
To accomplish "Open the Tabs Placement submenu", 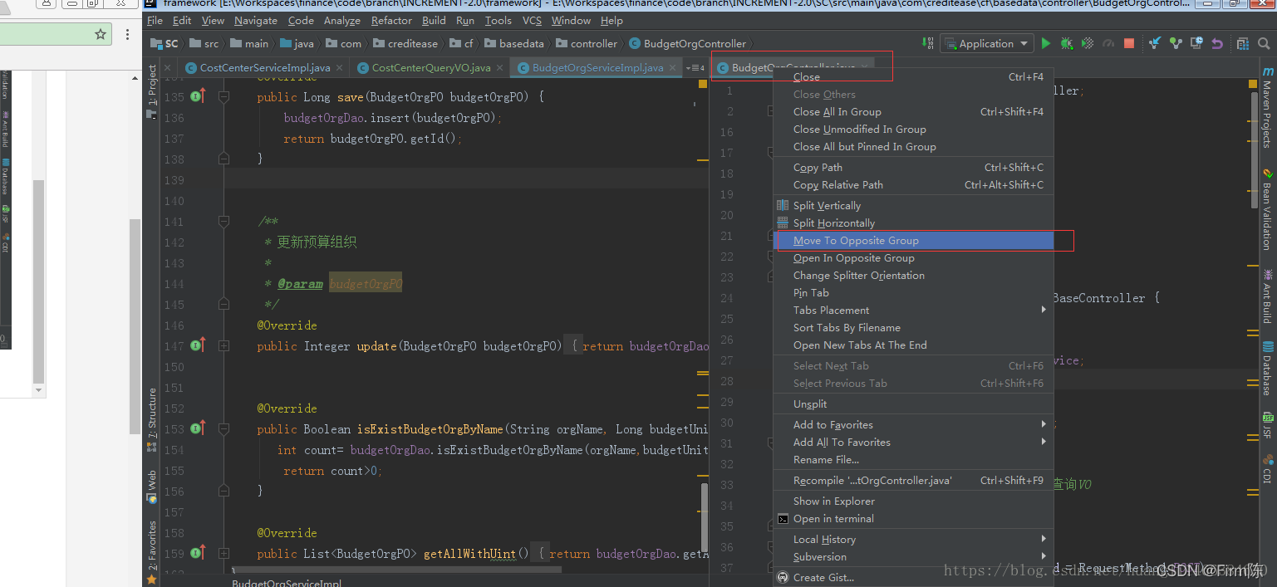I will point(913,310).
